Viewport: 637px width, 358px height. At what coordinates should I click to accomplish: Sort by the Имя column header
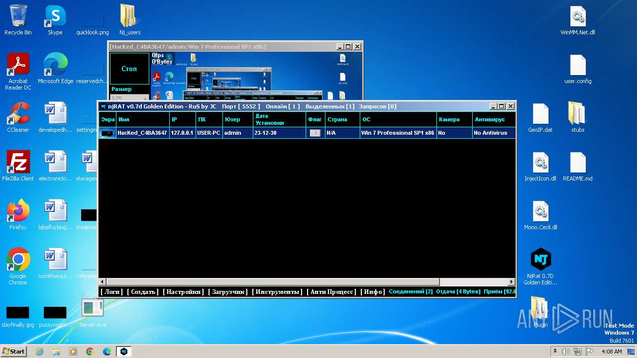143,119
